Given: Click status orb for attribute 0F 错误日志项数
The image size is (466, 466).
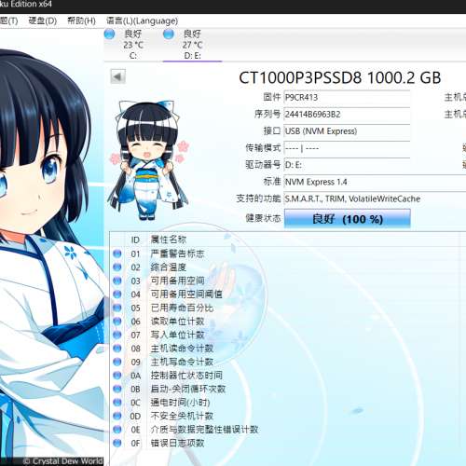Looking at the screenshot, I should point(117,443).
